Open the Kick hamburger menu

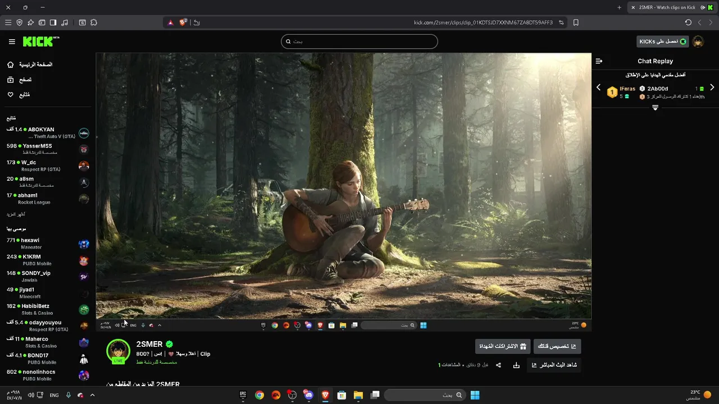coord(12,42)
